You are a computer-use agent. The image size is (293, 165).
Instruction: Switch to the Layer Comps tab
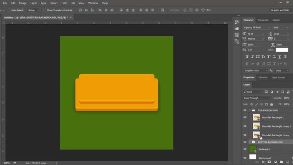coord(278,77)
